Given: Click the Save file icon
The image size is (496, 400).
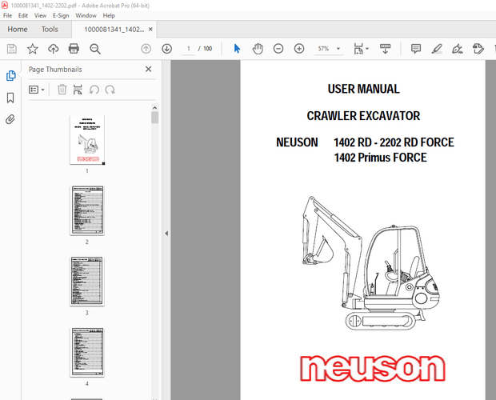Looking at the screenshot, I should point(12,49).
